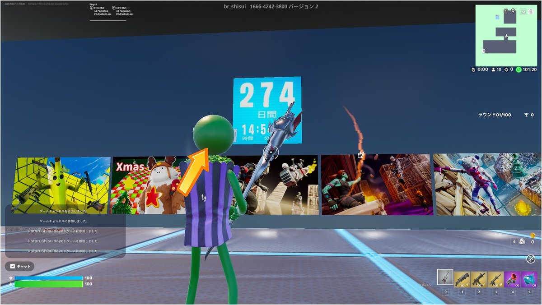Click the minimap in the corner
The width and height of the screenshot is (542, 305).
(x=506, y=36)
